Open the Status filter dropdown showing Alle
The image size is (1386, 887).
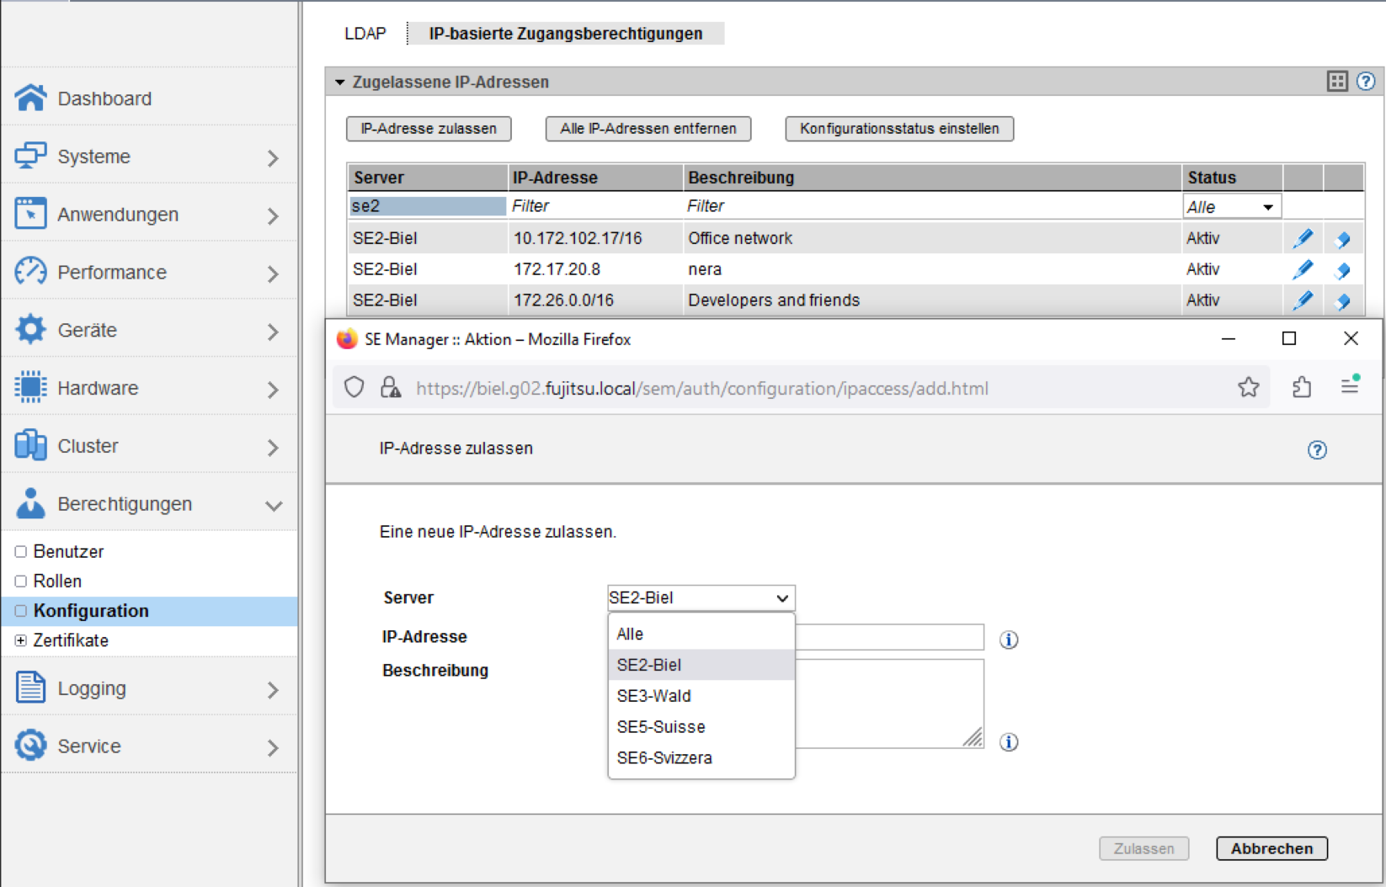point(1231,207)
